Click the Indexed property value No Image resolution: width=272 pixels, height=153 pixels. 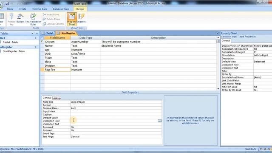[116, 130]
